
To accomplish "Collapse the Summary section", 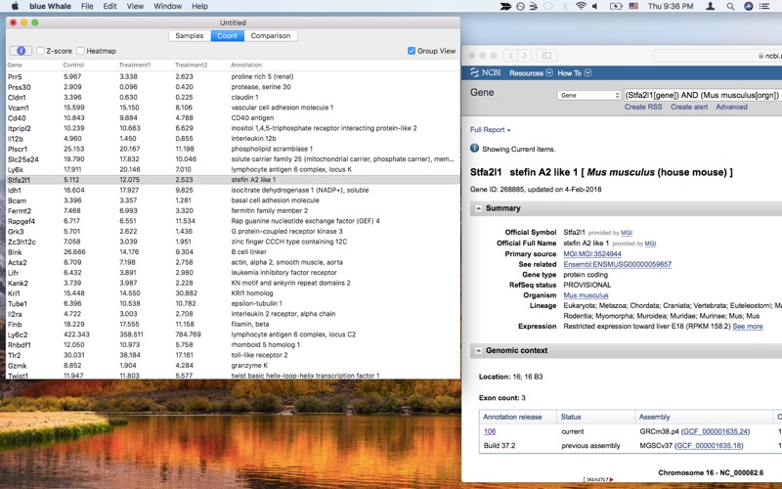I will point(478,208).
